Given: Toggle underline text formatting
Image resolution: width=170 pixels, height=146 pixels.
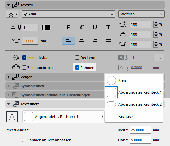Looking at the screenshot, I should click(x=95, y=27).
